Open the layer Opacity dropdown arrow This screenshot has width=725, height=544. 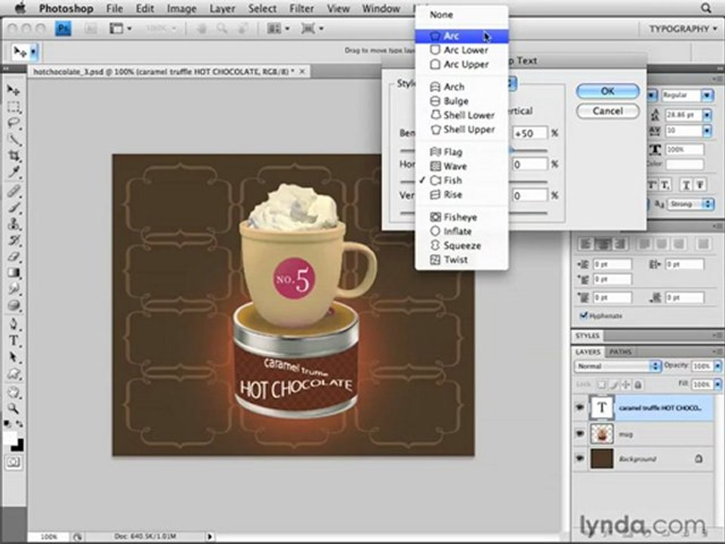pyautogui.click(x=717, y=366)
